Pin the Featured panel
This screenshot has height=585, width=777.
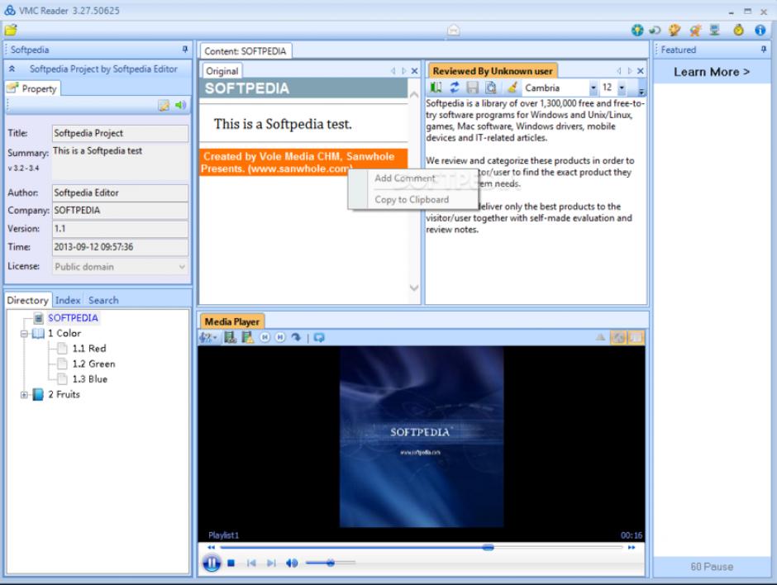tap(764, 49)
